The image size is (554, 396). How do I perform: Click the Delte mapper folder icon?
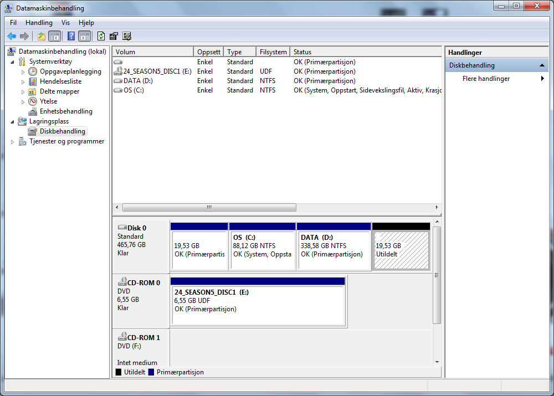pyautogui.click(x=32, y=91)
